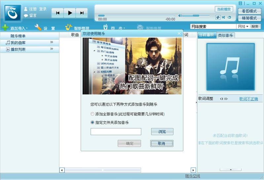This screenshot has width=264, height=180.
Task: Open the 设置 wrench settings icon
Action: (x=38, y=27)
